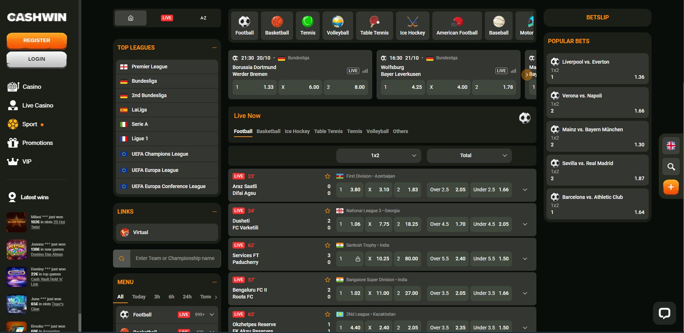The image size is (684, 333).
Task: Click the Live Now football icon
Action: pyautogui.click(x=525, y=118)
